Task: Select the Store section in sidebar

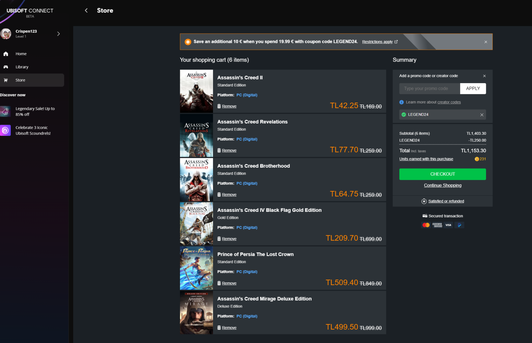Action: (x=32, y=80)
